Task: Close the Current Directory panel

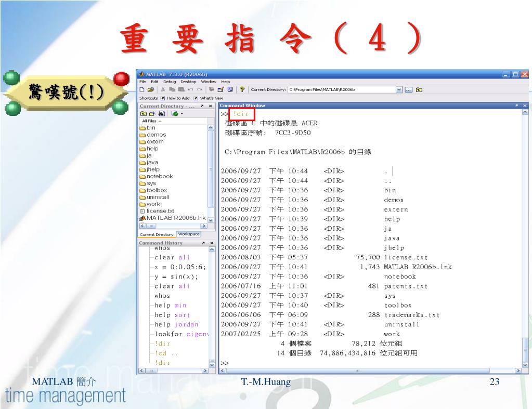Action: (x=211, y=106)
